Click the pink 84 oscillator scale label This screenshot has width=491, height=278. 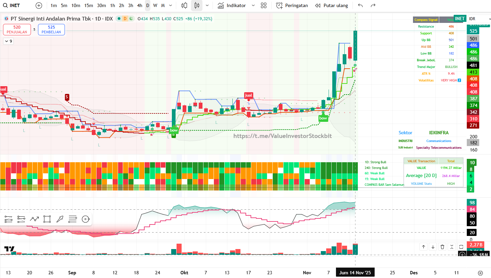tap(473, 209)
